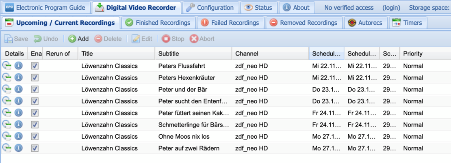The width and height of the screenshot is (451, 163).
Task: Open the Autorecs tab
Action: [366, 23]
